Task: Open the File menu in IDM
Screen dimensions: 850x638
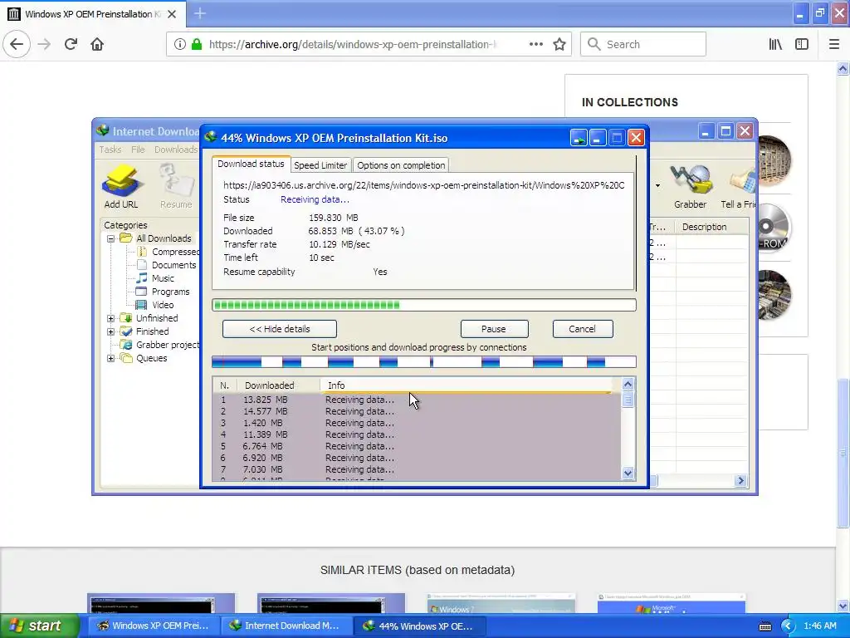Action: [138, 150]
